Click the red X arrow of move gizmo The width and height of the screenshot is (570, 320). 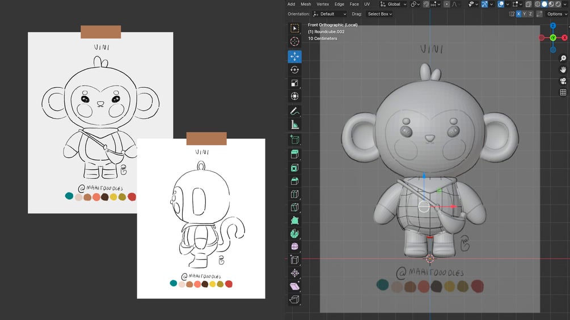(453, 206)
